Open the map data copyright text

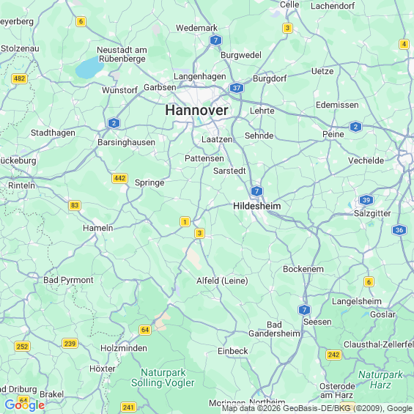pos(317,408)
